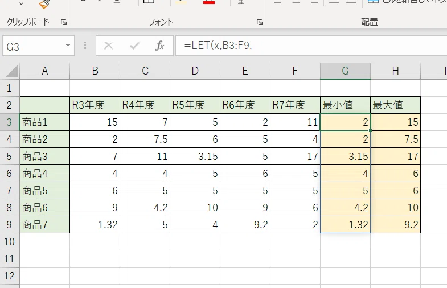Viewport: 447px width, 288px height.
Task: Select row 10 header
Action: click(10, 242)
